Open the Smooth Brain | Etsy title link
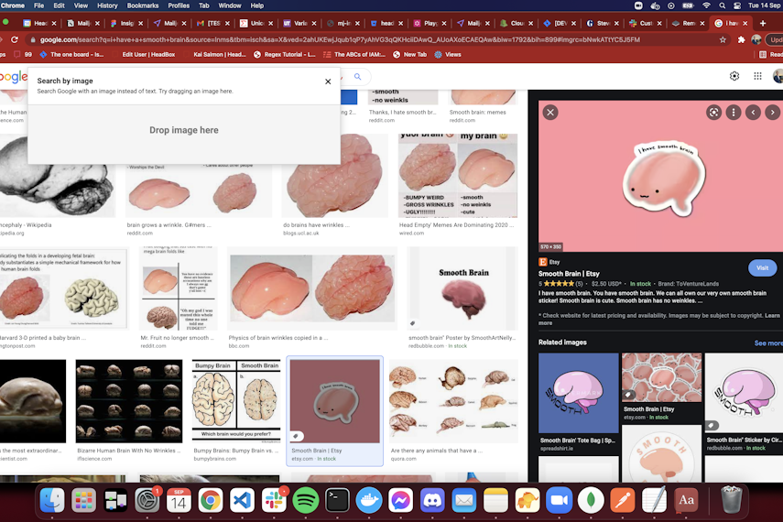The height and width of the screenshot is (522, 783). click(x=569, y=274)
